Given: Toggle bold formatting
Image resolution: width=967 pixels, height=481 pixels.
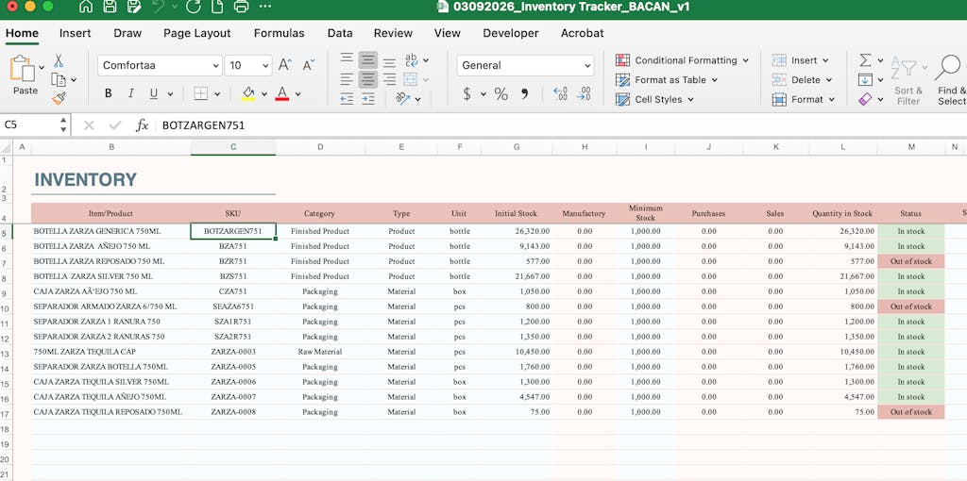Looking at the screenshot, I should [108, 94].
